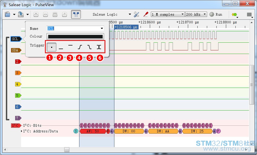This screenshot has height=155, width=257.
Task: Click the orange channel 3 label
Action: coord(18,73)
